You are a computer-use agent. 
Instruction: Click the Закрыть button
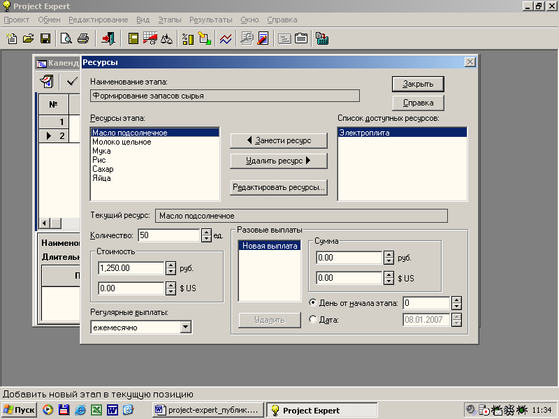click(x=418, y=84)
